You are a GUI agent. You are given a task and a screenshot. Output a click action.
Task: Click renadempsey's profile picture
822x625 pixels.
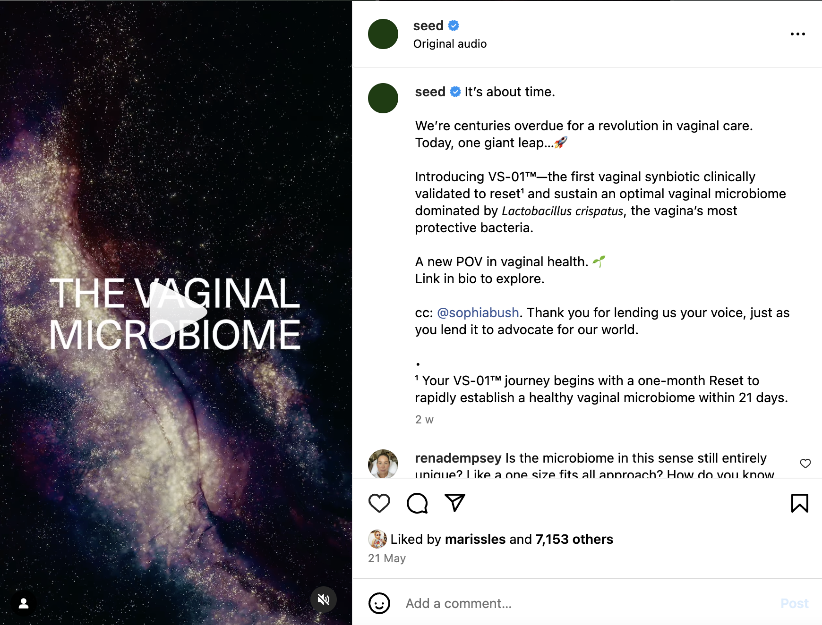(383, 464)
